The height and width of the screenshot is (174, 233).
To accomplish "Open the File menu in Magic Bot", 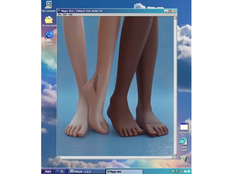I will click(x=59, y=15).
